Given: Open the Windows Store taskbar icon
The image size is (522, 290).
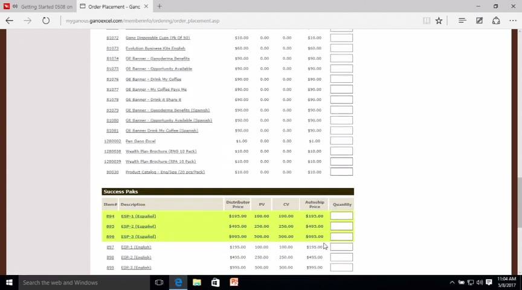Looking at the screenshot, I should [216, 282].
